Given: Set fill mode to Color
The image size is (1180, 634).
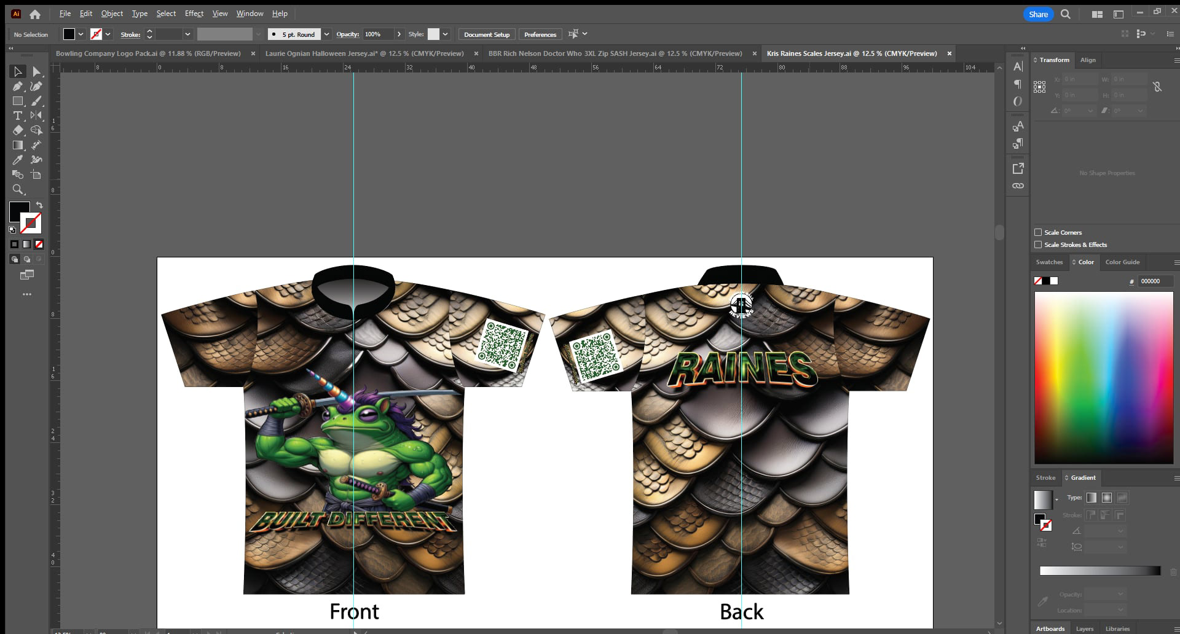Looking at the screenshot, I should pos(14,245).
